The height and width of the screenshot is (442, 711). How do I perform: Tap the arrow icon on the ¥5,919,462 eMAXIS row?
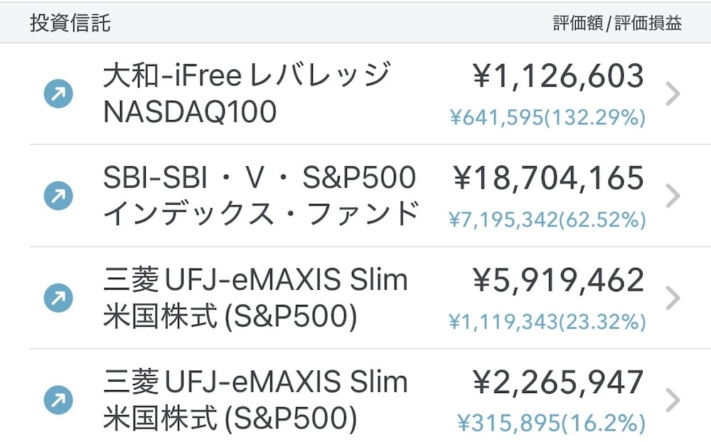coord(58,298)
